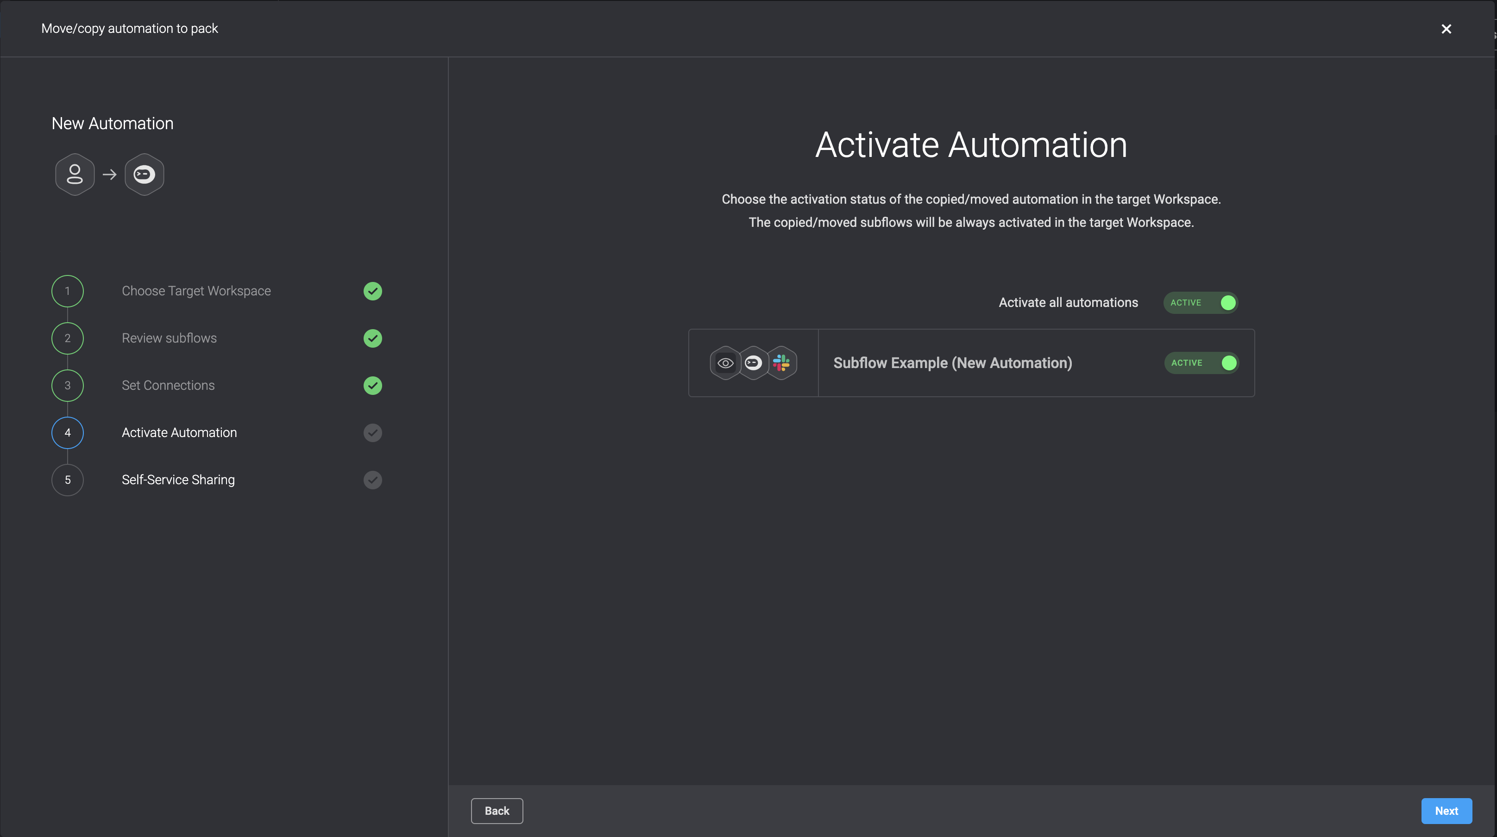This screenshot has height=837, width=1497.
Task: Open the Set Connections step
Action: (168, 386)
